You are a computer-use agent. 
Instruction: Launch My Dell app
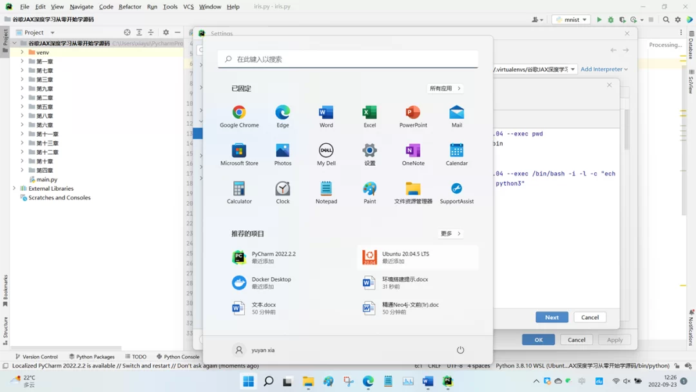[326, 155]
